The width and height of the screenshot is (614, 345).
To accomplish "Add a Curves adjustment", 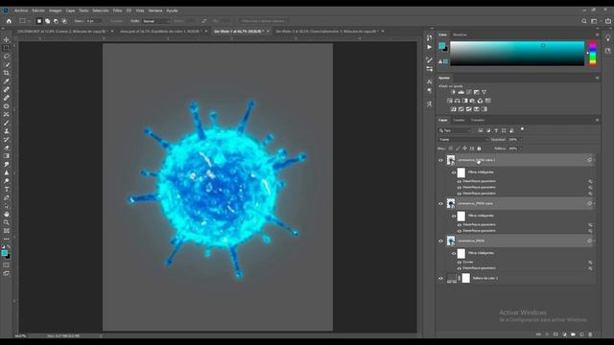I will [469, 92].
